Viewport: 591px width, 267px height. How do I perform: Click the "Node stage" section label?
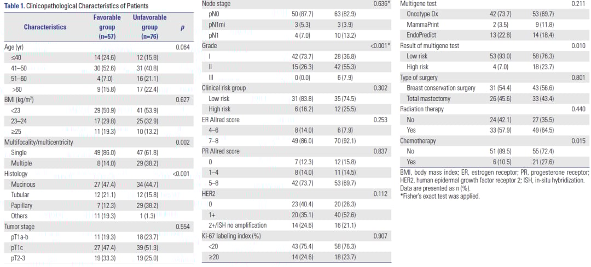217,4
